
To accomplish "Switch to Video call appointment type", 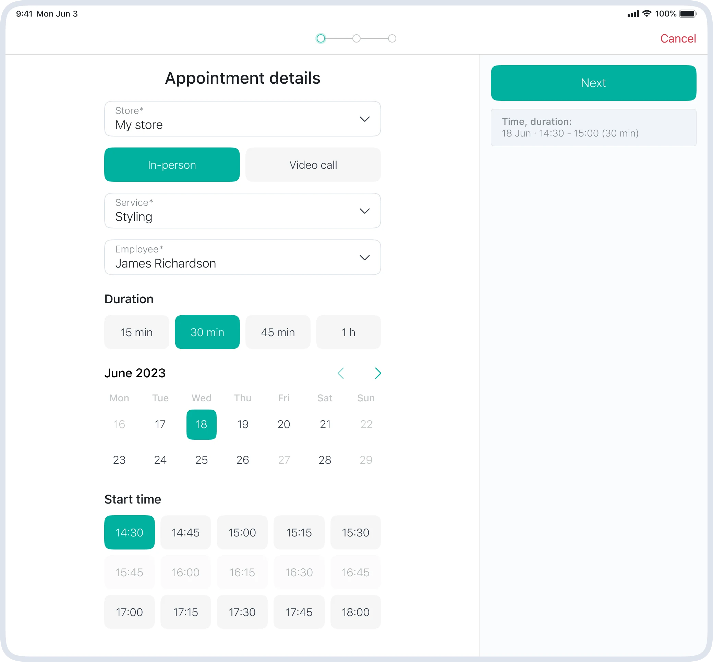I will [313, 165].
